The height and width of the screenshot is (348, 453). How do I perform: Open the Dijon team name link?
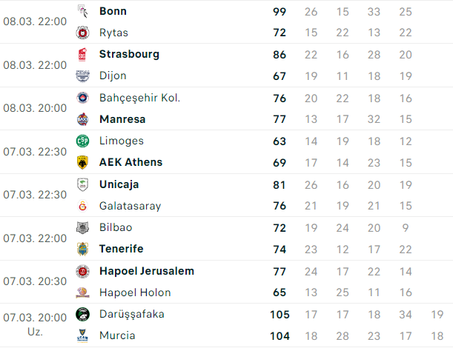[x=113, y=76]
